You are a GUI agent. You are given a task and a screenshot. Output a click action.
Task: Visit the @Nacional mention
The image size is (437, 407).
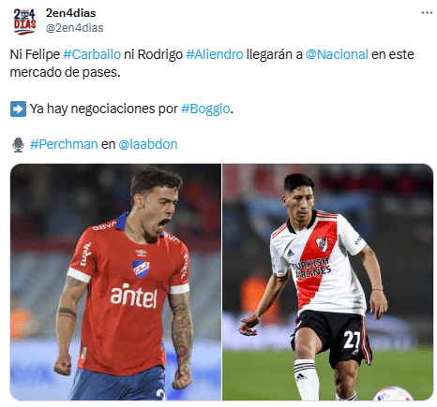click(x=337, y=54)
